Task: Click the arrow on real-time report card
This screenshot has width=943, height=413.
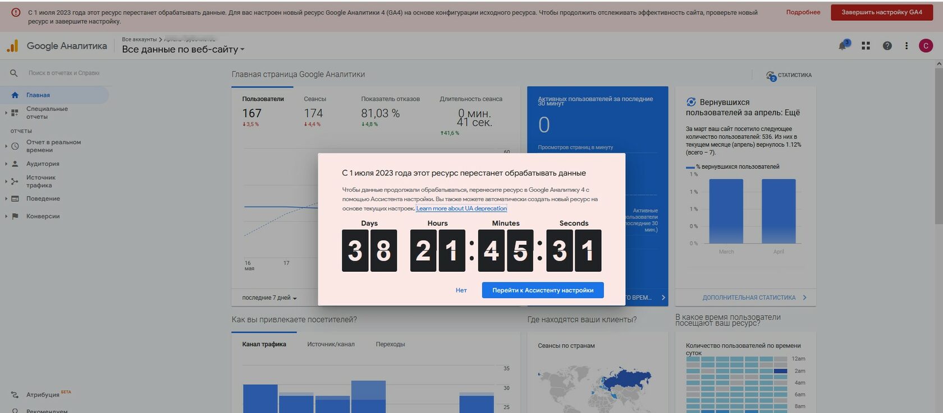Action: coord(663,298)
